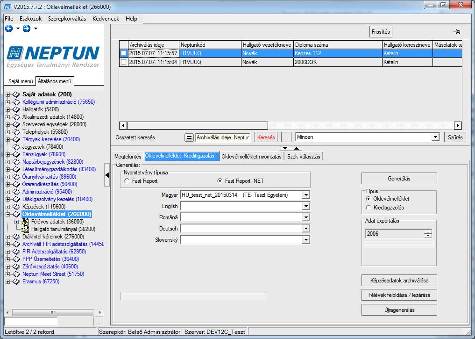Viewport: 475px width, 339px height.
Task: Select the Fast Report .NET radio button
Action: coord(220,181)
